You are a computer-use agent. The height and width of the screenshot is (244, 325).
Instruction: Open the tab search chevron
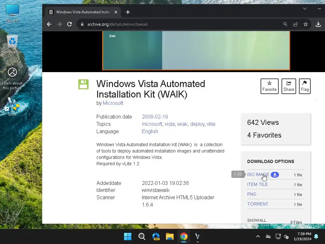click(x=304, y=9)
